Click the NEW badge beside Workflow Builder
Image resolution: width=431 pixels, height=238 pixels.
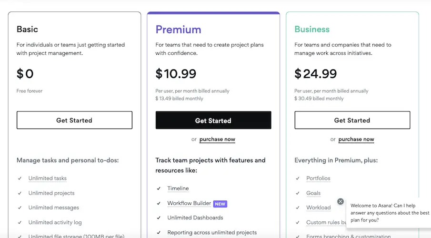pyautogui.click(x=220, y=204)
